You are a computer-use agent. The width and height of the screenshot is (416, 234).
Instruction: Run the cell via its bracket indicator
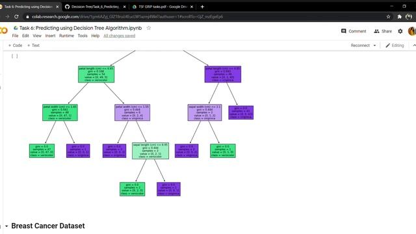coord(14,56)
